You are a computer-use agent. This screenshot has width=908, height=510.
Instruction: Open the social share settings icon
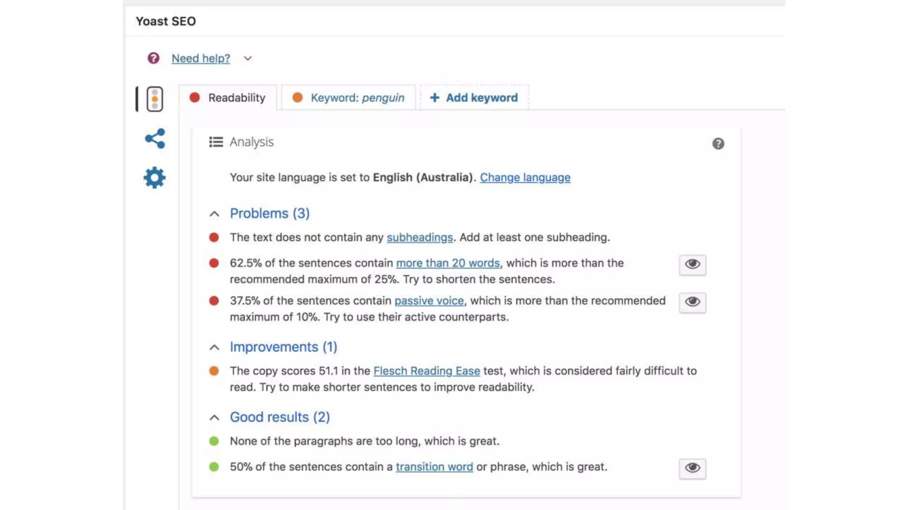155,139
